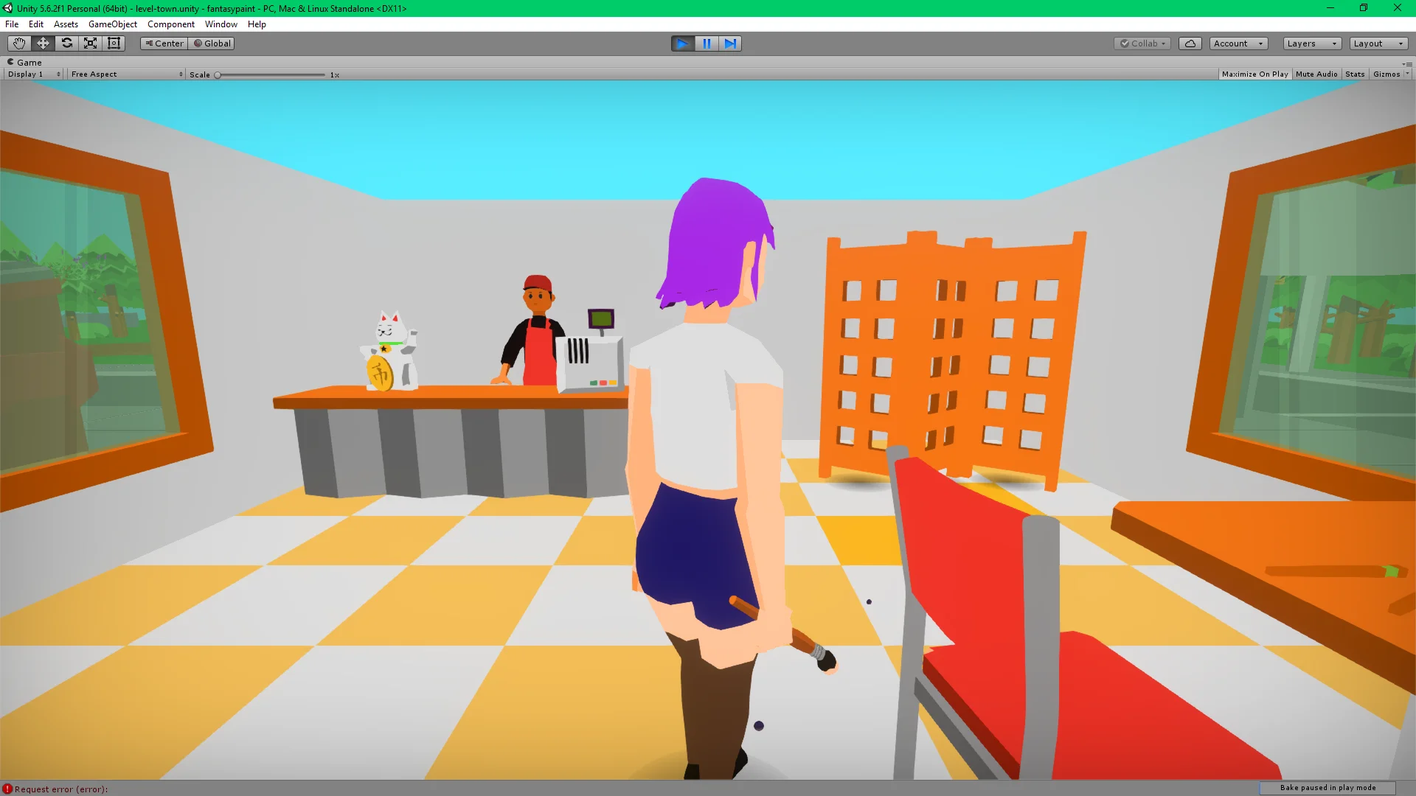Screen dimensions: 1416x796
Task: Step forward one frame
Action: [x=730, y=43]
